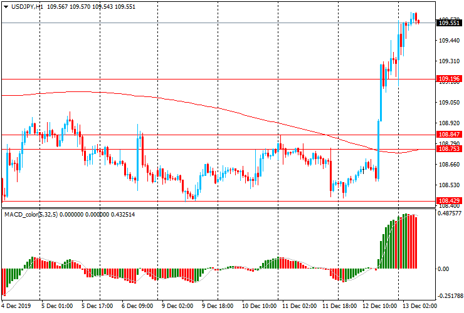Select the price scale value 108.530

point(449,185)
